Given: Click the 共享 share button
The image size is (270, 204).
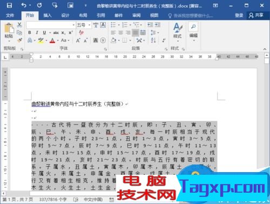Looking at the screenshot, I should click(x=256, y=15).
